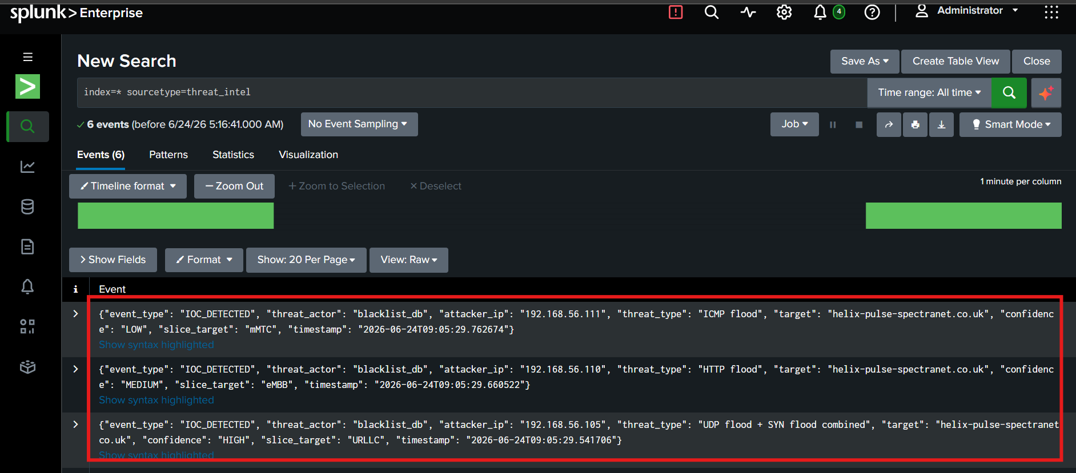
Task: Click the Show Fields button
Action: pyautogui.click(x=113, y=260)
